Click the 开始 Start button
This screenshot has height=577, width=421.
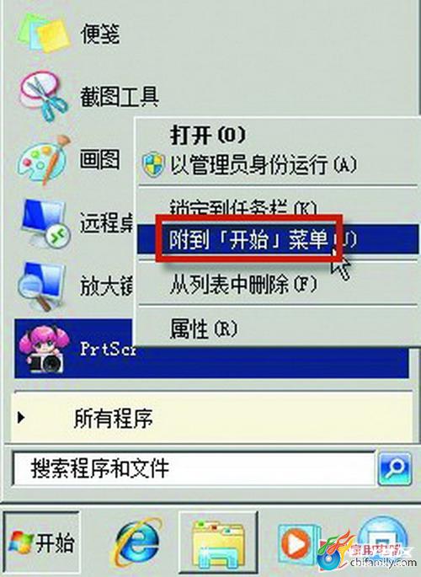pyautogui.click(x=41, y=543)
